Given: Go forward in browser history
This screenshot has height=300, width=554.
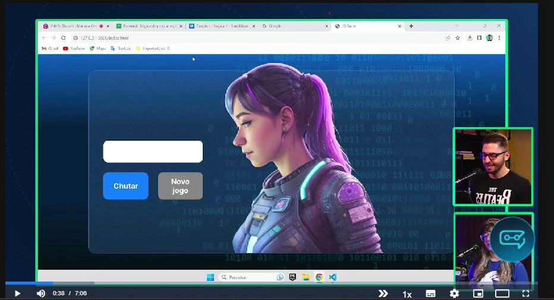Looking at the screenshot, I should point(53,38).
